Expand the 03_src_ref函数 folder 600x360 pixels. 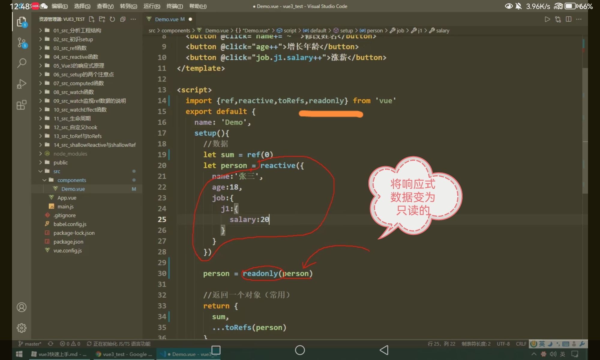pos(70,48)
